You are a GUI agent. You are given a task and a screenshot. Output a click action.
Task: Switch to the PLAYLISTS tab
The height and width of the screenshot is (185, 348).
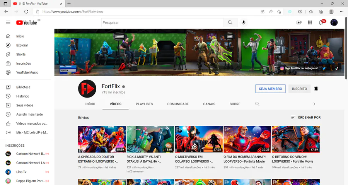[x=144, y=104]
